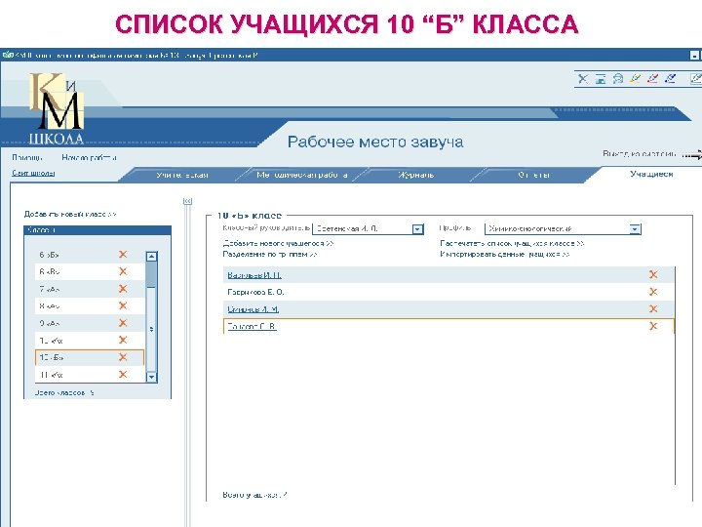Image resolution: width=702 pixels, height=527 pixels.
Task: Remove the highlighted fourth student with X
Action: [x=653, y=326]
